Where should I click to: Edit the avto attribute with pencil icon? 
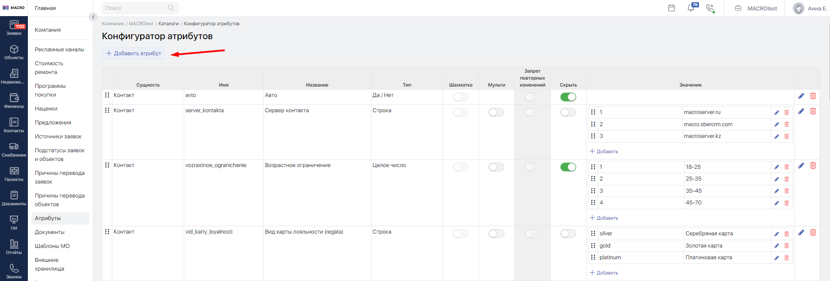(x=801, y=96)
